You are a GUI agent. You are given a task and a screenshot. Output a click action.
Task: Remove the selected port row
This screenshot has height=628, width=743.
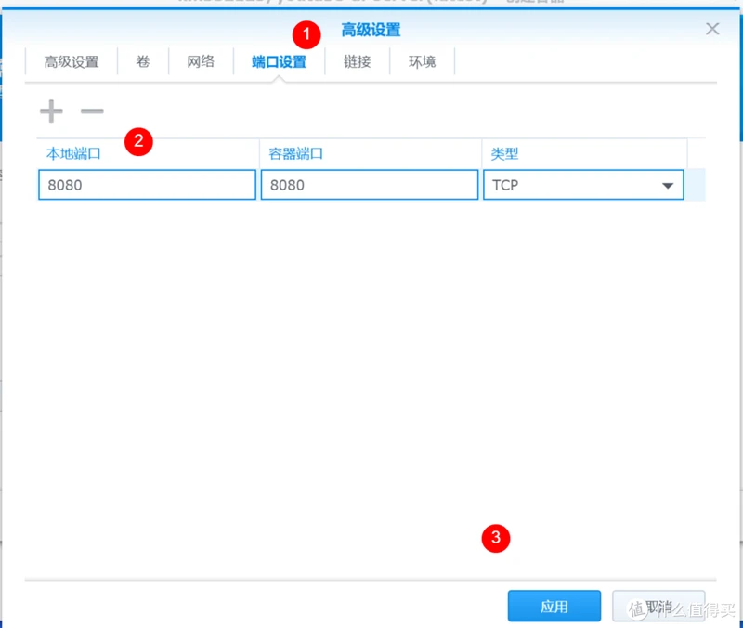[x=92, y=111]
